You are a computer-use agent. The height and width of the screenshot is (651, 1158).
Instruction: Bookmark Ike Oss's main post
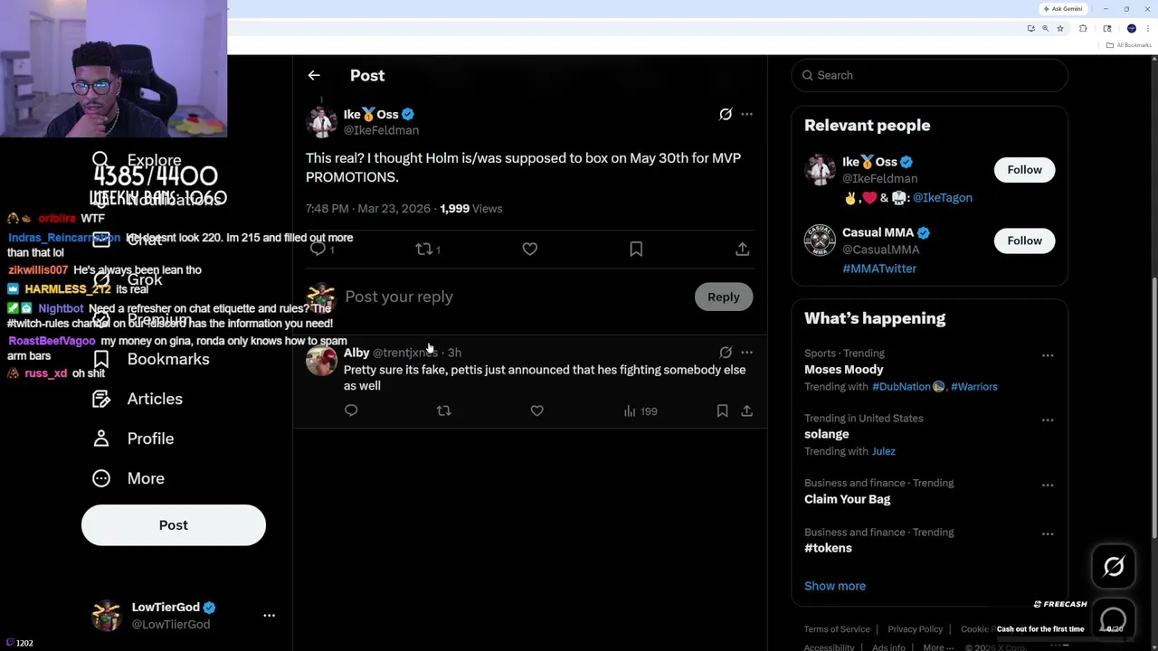pyautogui.click(x=636, y=249)
